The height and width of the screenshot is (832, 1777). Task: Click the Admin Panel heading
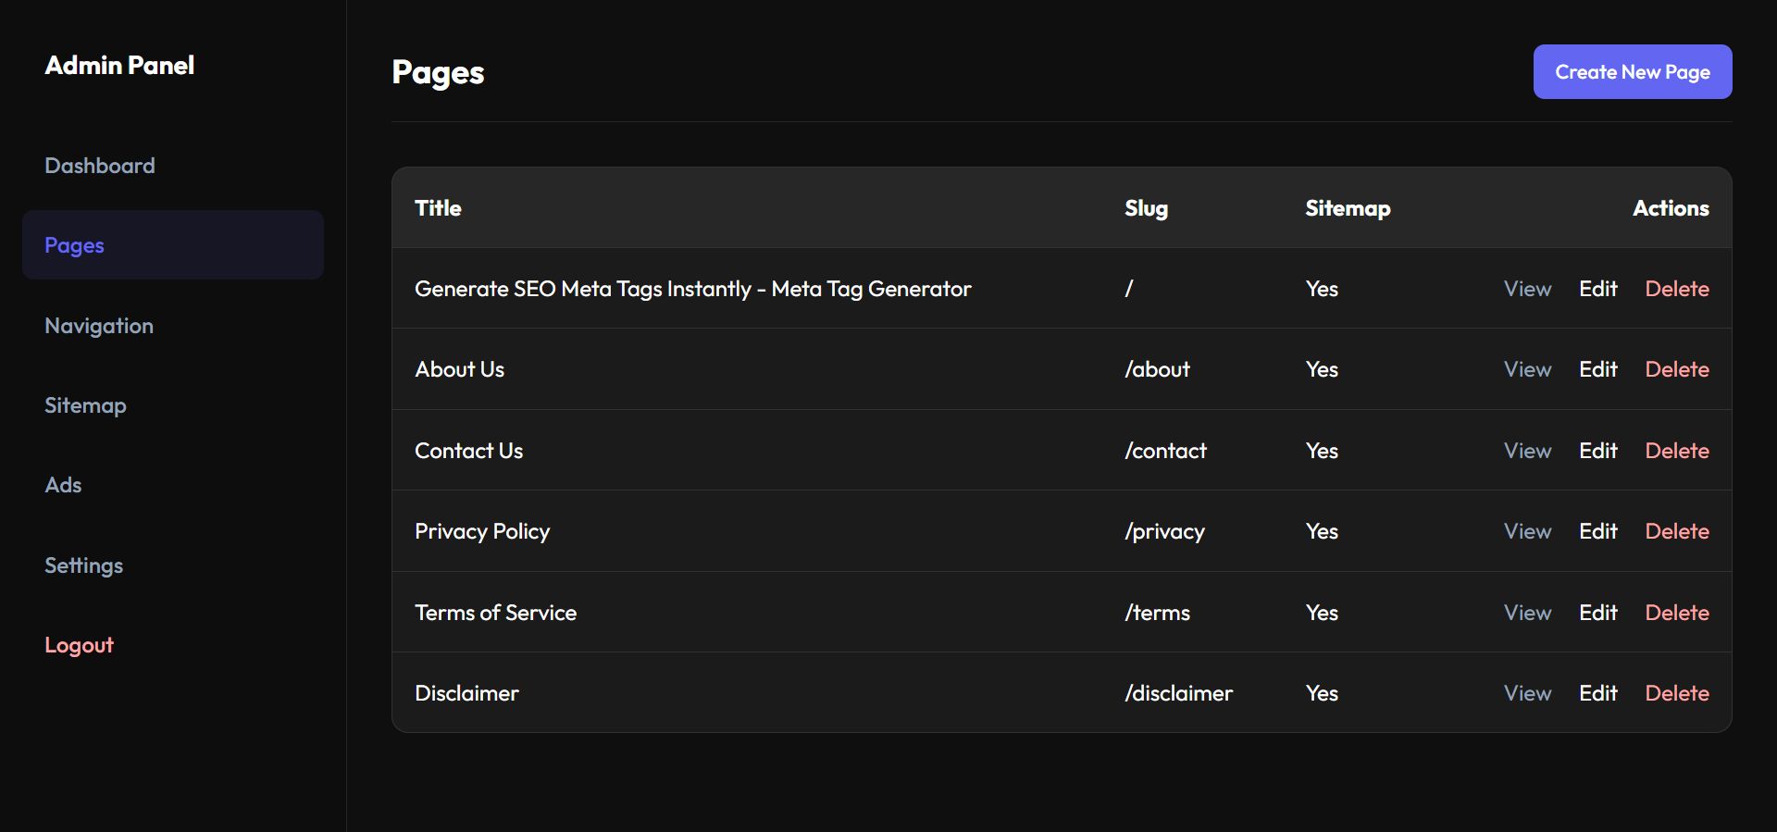(119, 66)
